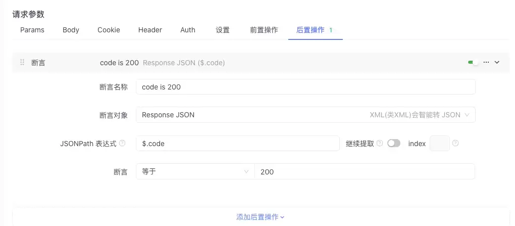Click the 继续提取 help icon
515x226 pixels.
pos(380,143)
